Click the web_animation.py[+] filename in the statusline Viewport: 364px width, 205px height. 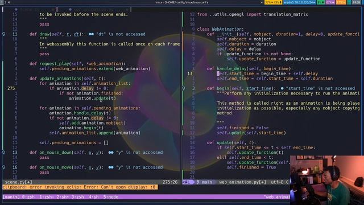(242, 182)
